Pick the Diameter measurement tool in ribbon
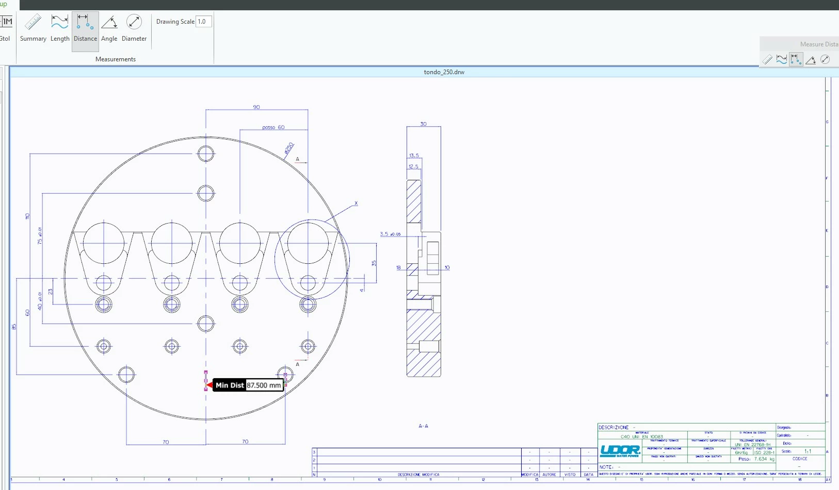 click(x=134, y=29)
